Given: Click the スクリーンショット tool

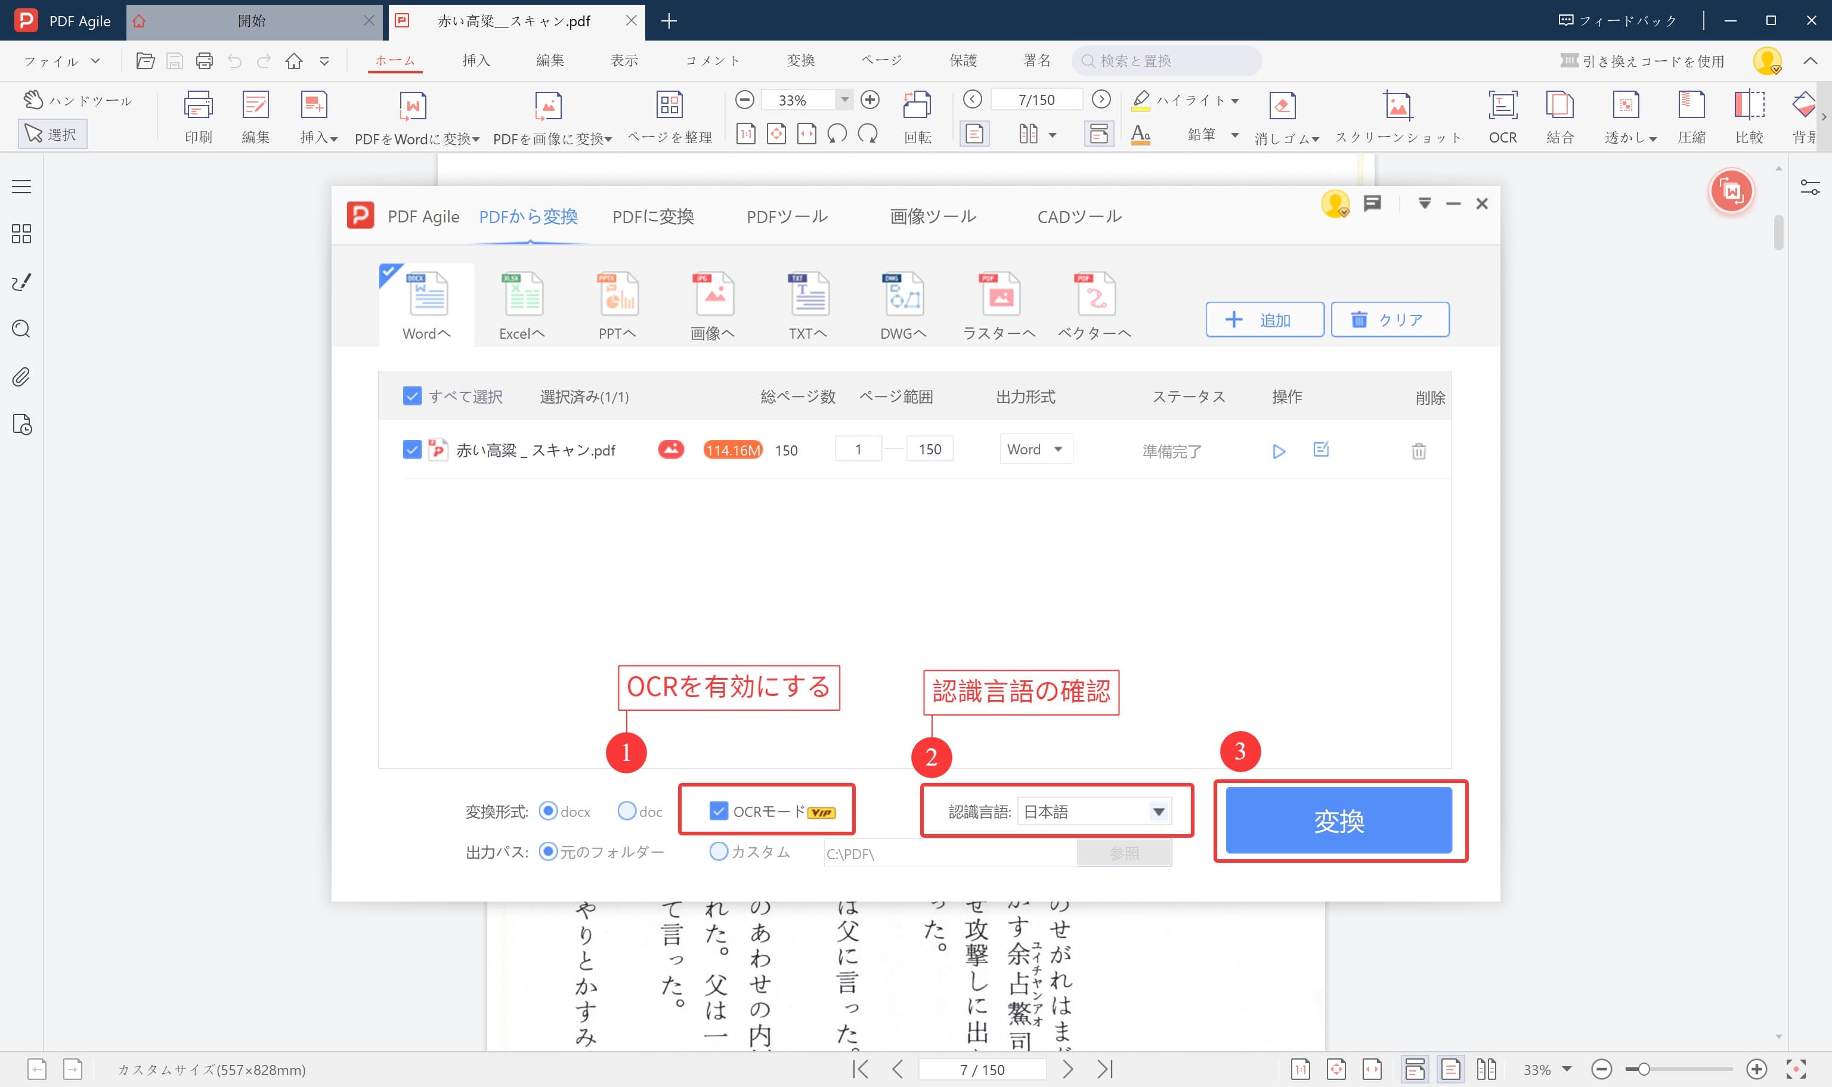Looking at the screenshot, I should pos(1398,117).
